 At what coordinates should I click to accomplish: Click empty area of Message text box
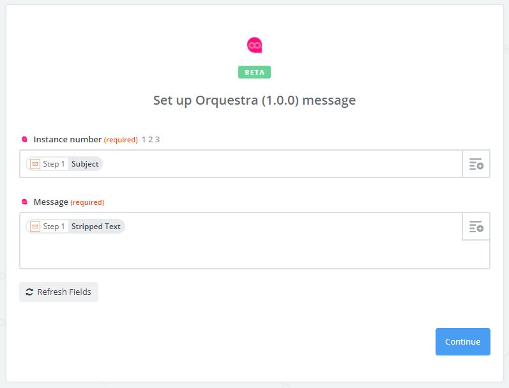pyautogui.click(x=241, y=251)
